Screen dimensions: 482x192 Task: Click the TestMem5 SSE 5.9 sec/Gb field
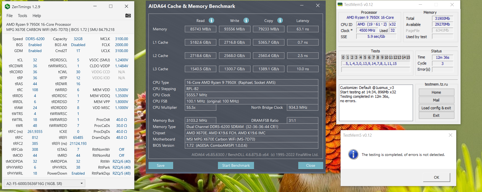376,36
